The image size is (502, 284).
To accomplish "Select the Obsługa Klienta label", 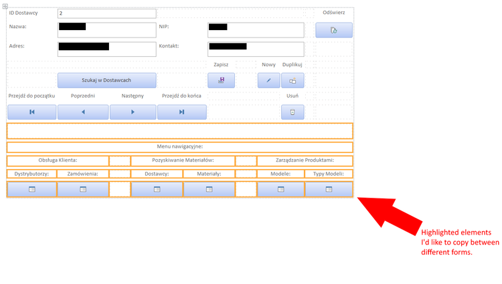I will 58,160.
